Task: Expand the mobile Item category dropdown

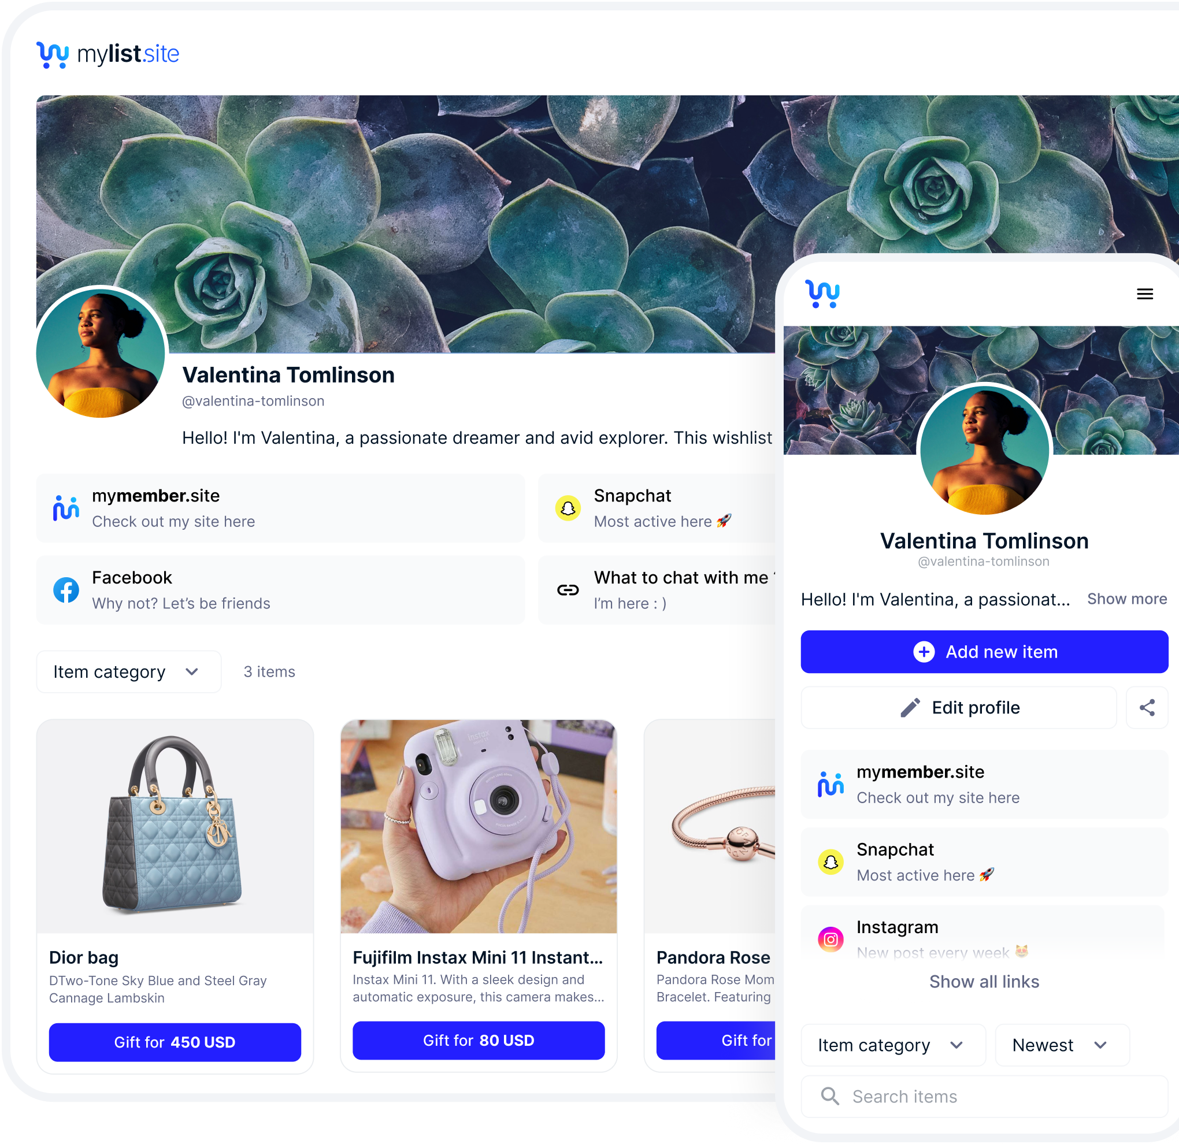Action: [x=893, y=1045]
